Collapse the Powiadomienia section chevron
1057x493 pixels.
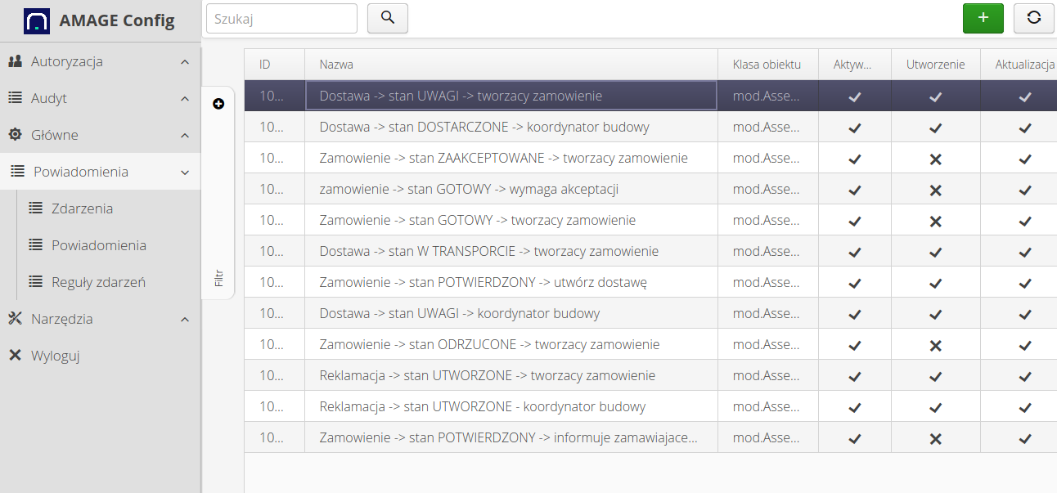tap(185, 173)
